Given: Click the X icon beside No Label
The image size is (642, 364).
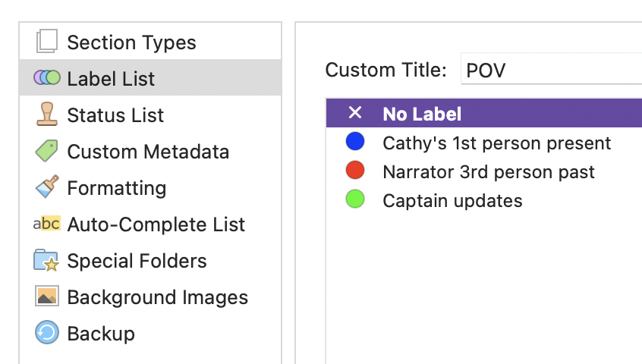Looking at the screenshot, I should pyautogui.click(x=355, y=112).
